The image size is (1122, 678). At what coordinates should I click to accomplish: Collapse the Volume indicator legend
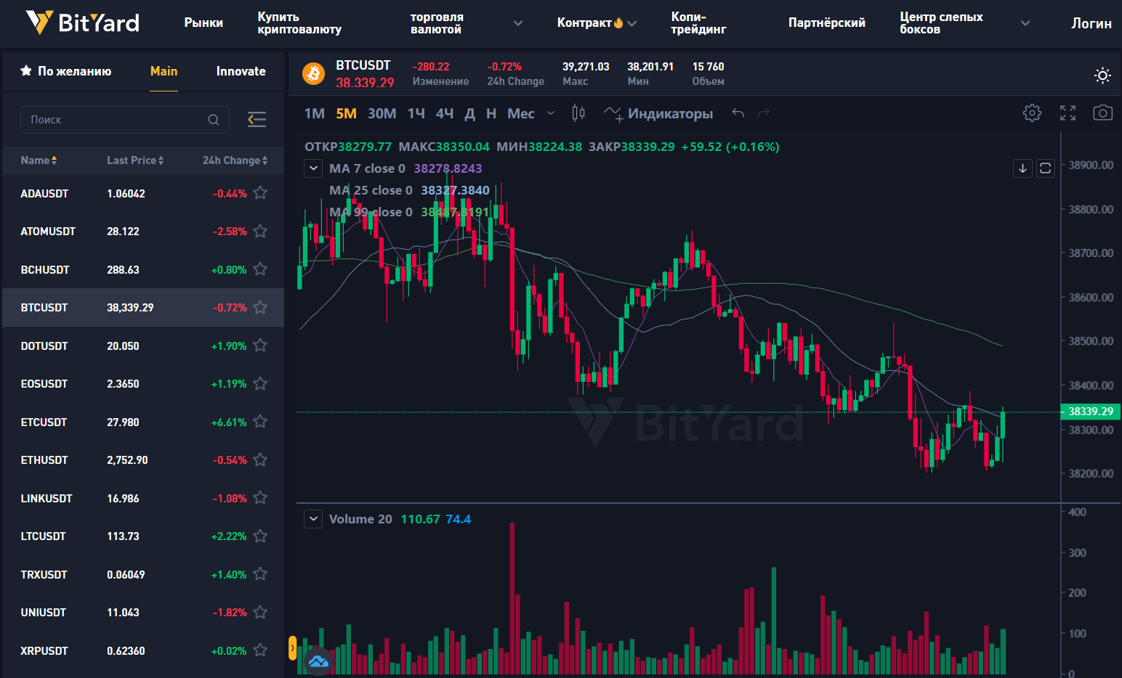coord(313,519)
